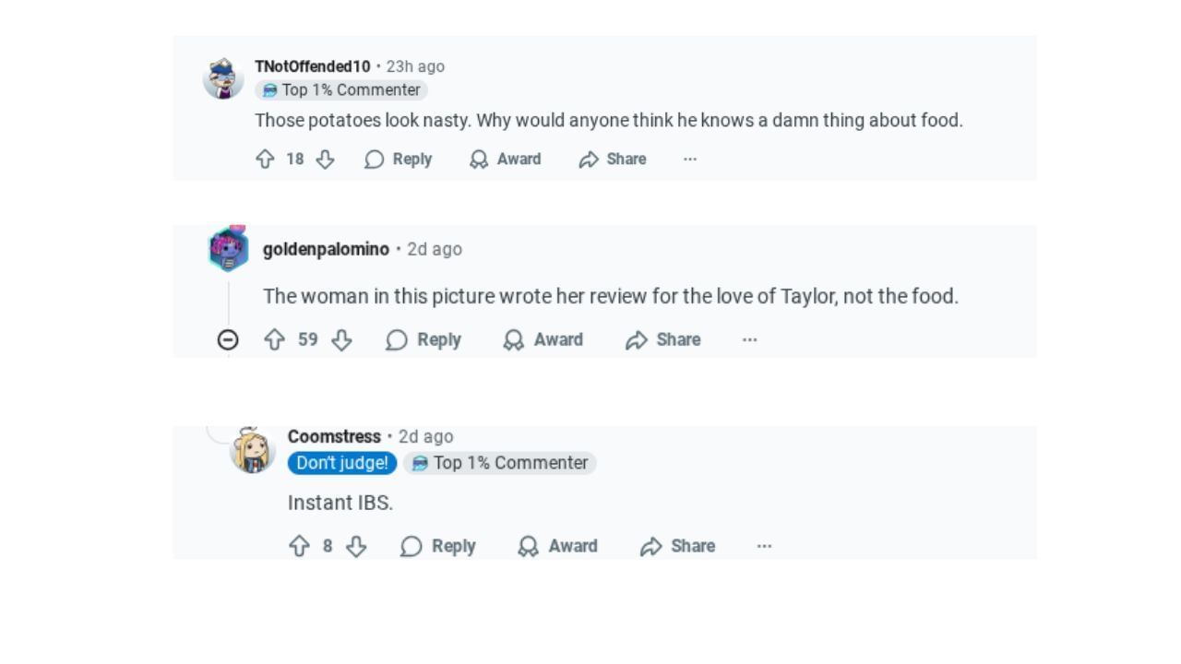Downvote TNotOffended10's potatoes comment
This screenshot has height=664, width=1181.
325,160
